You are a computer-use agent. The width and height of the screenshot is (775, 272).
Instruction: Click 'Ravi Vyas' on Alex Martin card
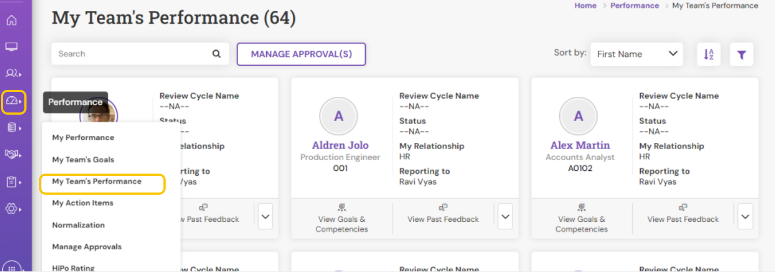click(x=658, y=182)
